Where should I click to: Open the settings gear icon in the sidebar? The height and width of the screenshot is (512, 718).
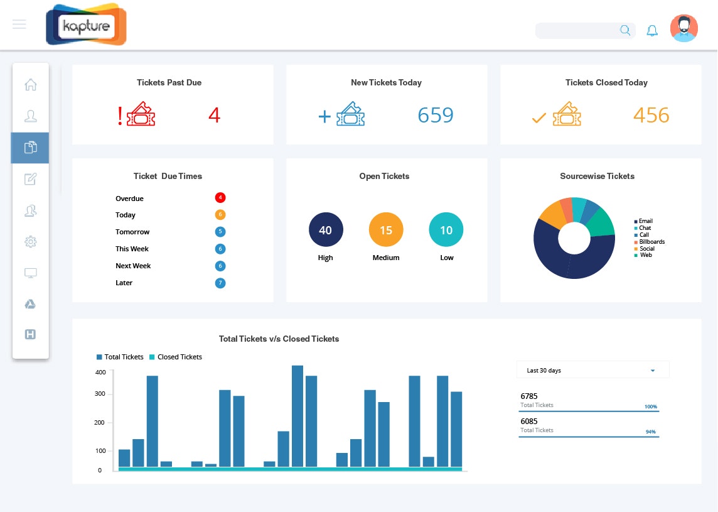[30, 242]
